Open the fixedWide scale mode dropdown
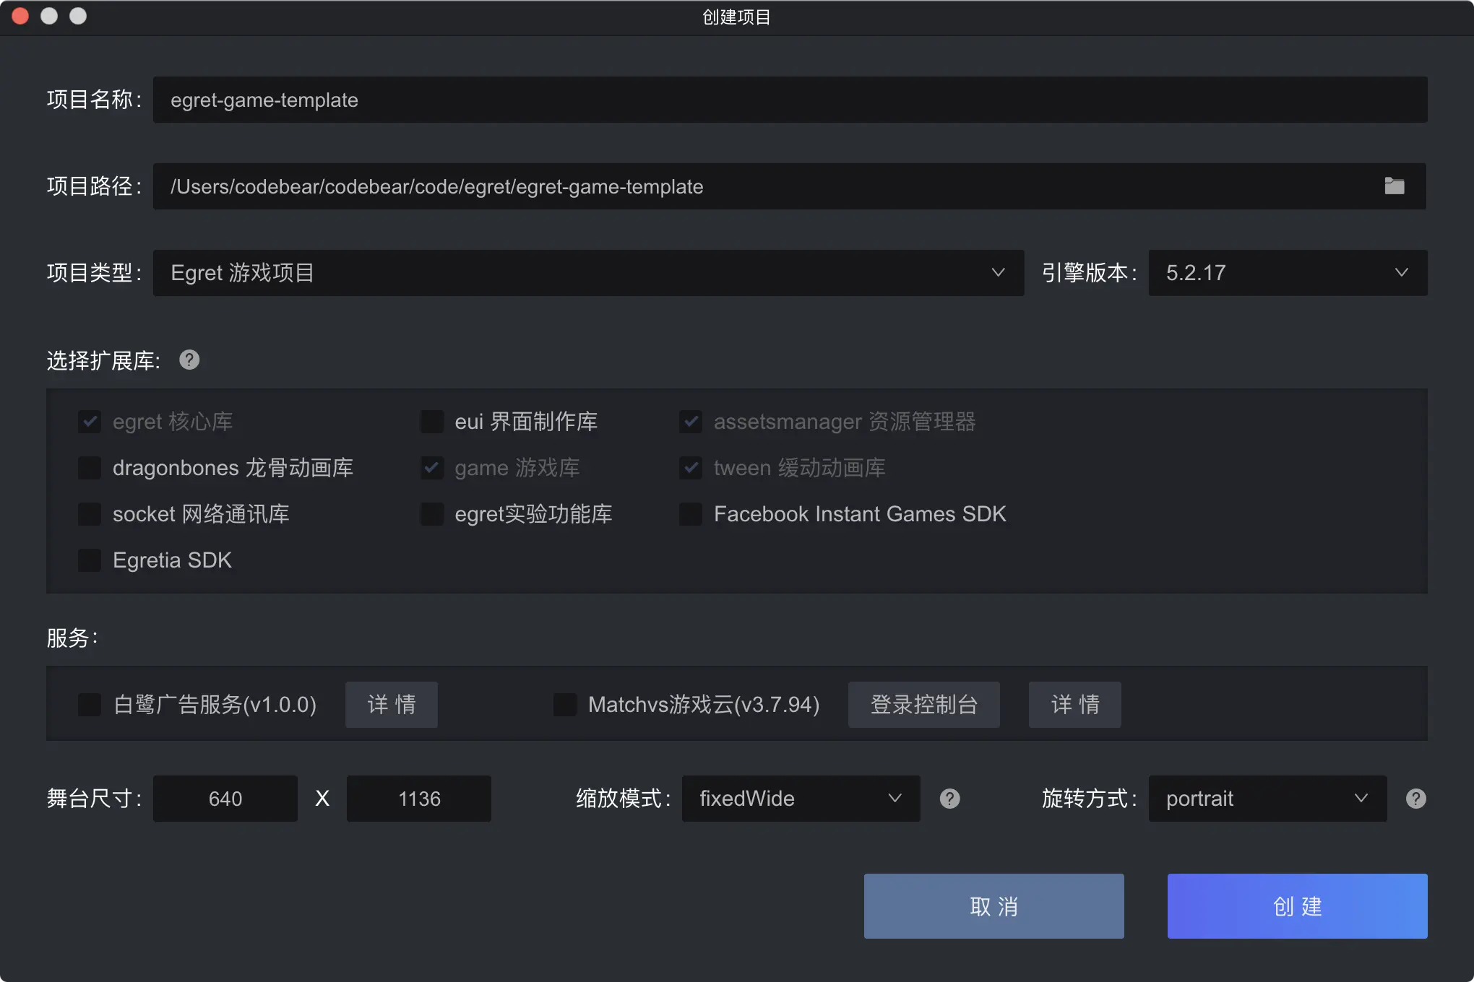The width and height of the screenshot is (1474, 982). pos(801,799)
